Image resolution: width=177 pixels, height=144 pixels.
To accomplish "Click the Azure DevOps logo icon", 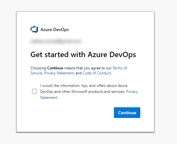I will tap(34, 29).
